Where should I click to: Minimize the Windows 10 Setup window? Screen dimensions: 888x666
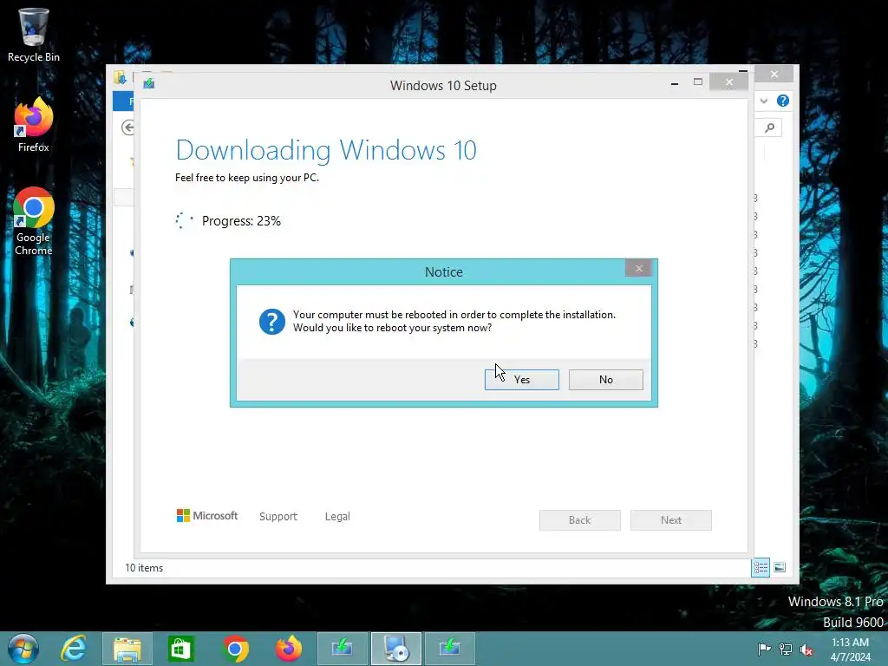pos(674,83)
